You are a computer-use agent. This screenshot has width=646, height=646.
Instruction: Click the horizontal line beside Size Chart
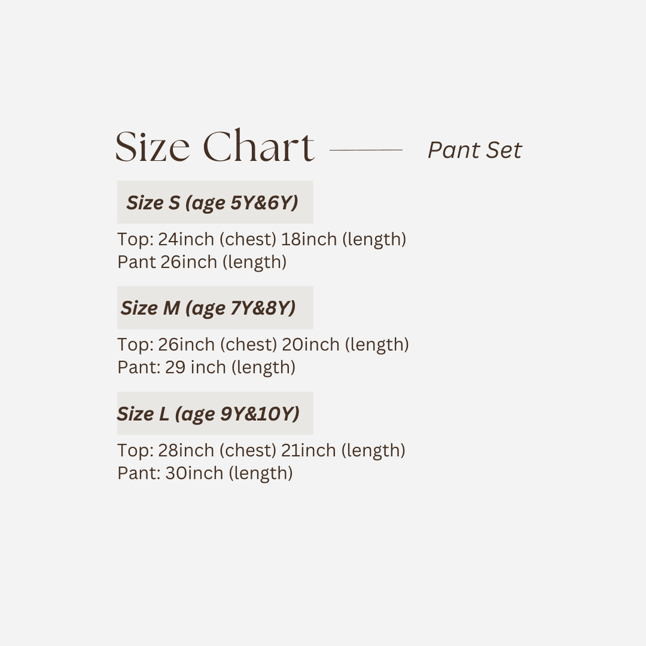pos(366,150)
